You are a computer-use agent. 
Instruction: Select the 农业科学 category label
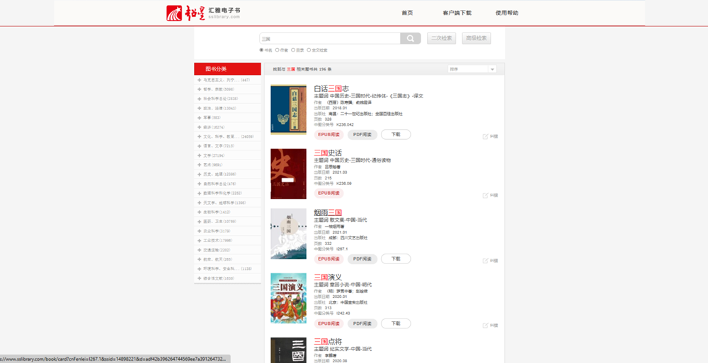pyautogui.click(x=217, y=231)
